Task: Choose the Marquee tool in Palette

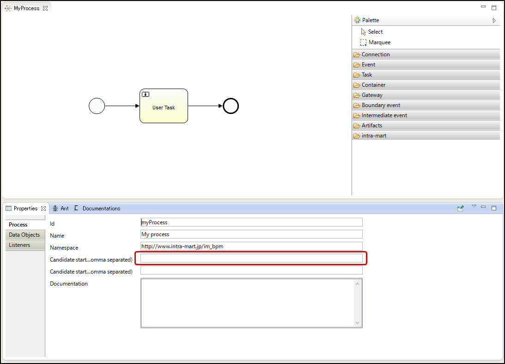Action: click(375, 42)
